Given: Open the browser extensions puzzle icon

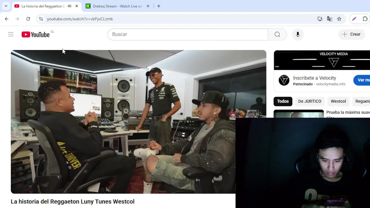Looking at the screenshot, I should pos(365,19).
